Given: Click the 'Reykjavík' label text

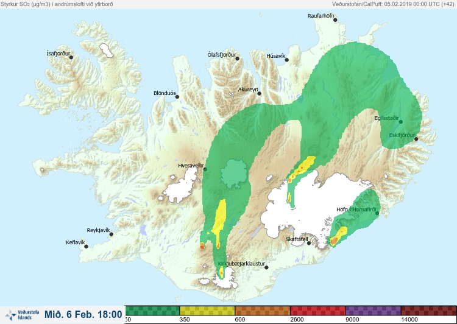Looking at the screenshot, I should (x=98, y=230).
